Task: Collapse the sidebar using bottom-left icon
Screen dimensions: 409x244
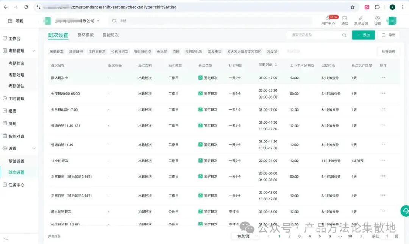Action: pyautogui.click(x=6, y=239)
